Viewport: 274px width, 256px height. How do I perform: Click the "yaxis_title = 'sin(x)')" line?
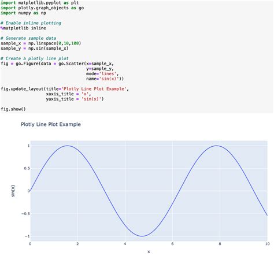[x=75, y=99]
